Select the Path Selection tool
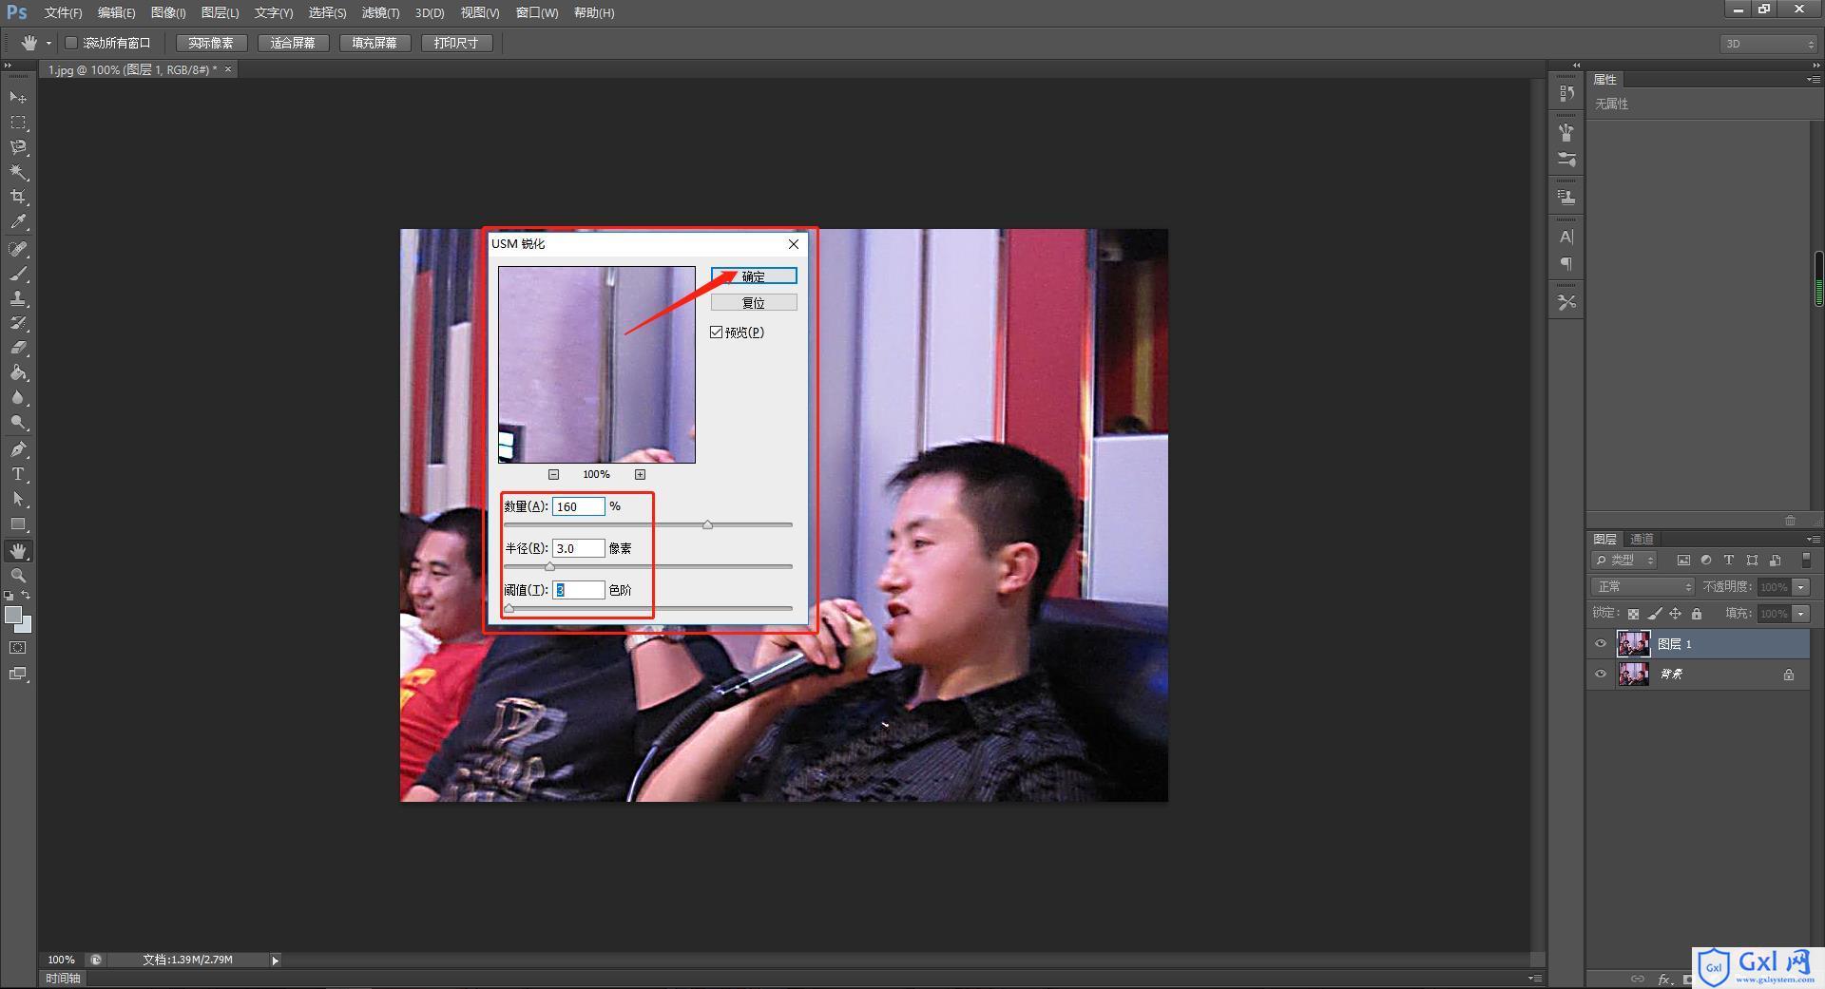The height and width of the screenshot is (989, 1825). tap(18, 498)
